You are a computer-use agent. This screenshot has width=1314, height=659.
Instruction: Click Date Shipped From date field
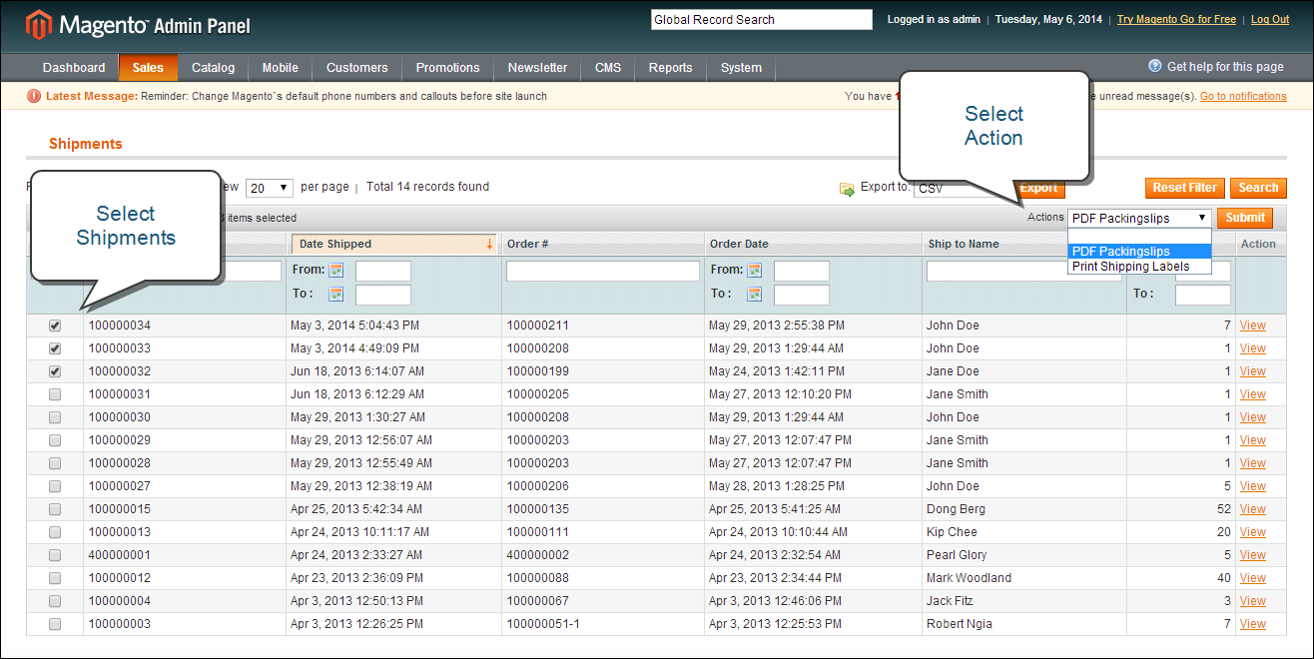(x=383, y=271)
